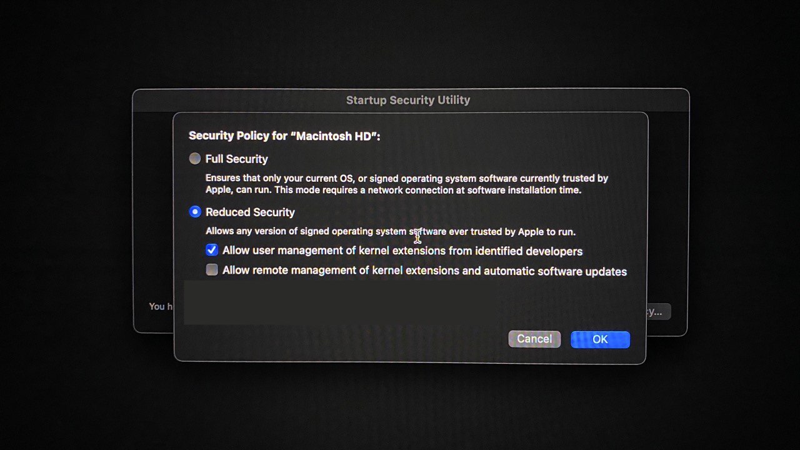This screenshot has height=450, width=800.
Task: Click the "Full Security" option label
Action: click(x=236, y=159)
